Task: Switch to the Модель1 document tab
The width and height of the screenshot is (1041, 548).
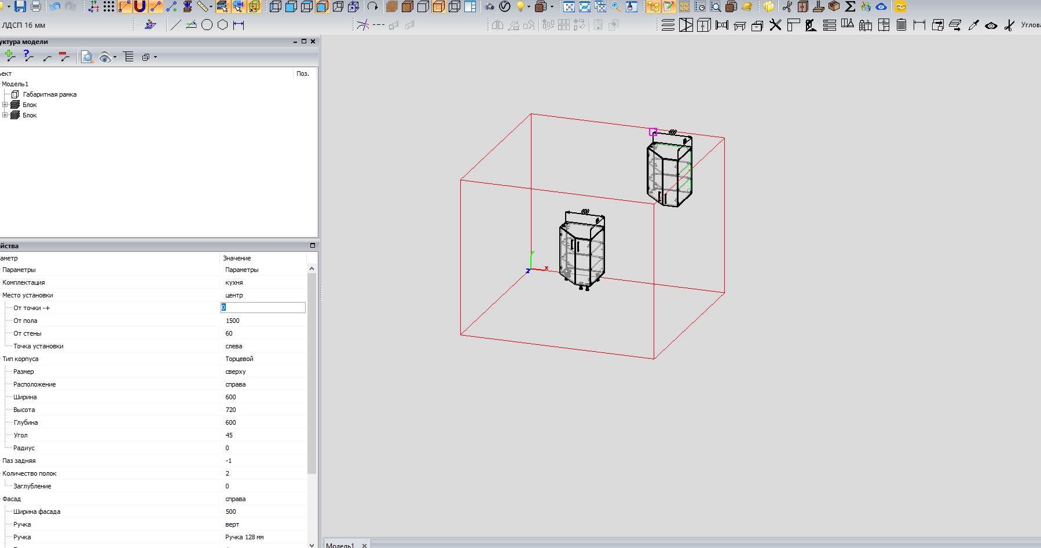Action: tap(340, 545)
